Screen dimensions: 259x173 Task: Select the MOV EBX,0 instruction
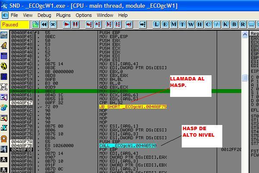click(112, 72)
